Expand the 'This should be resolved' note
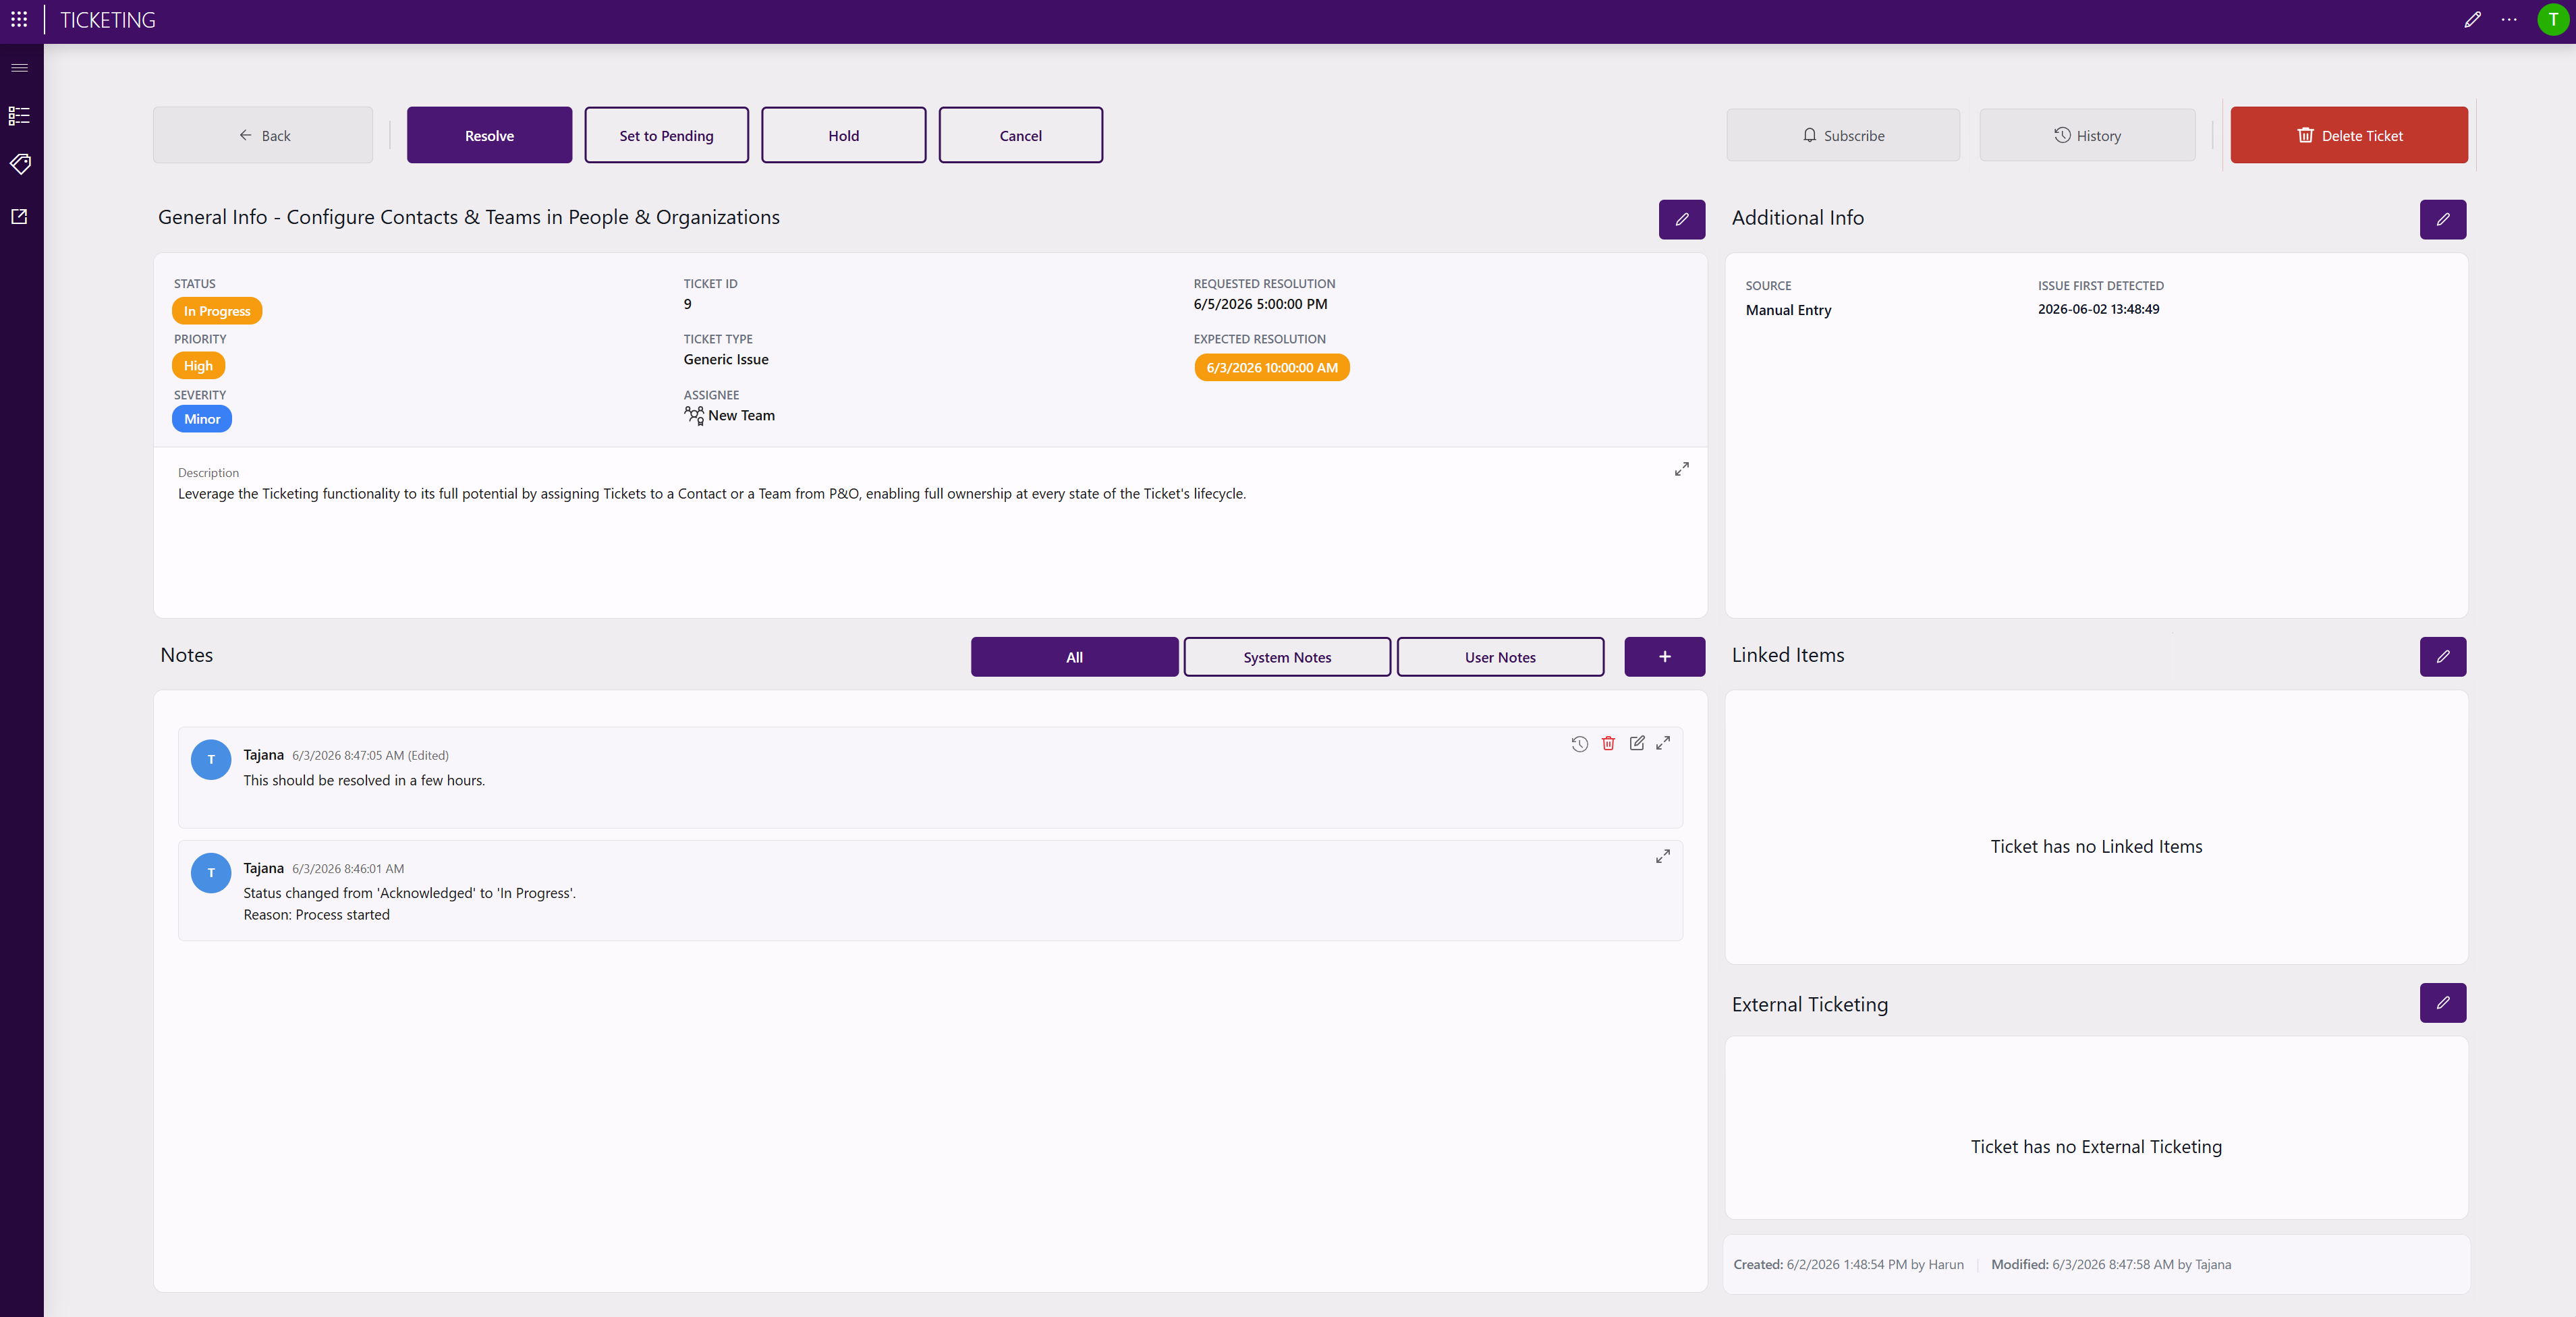The image size is (2576, 1317). pyautogui.click(x=1663, y=743)
